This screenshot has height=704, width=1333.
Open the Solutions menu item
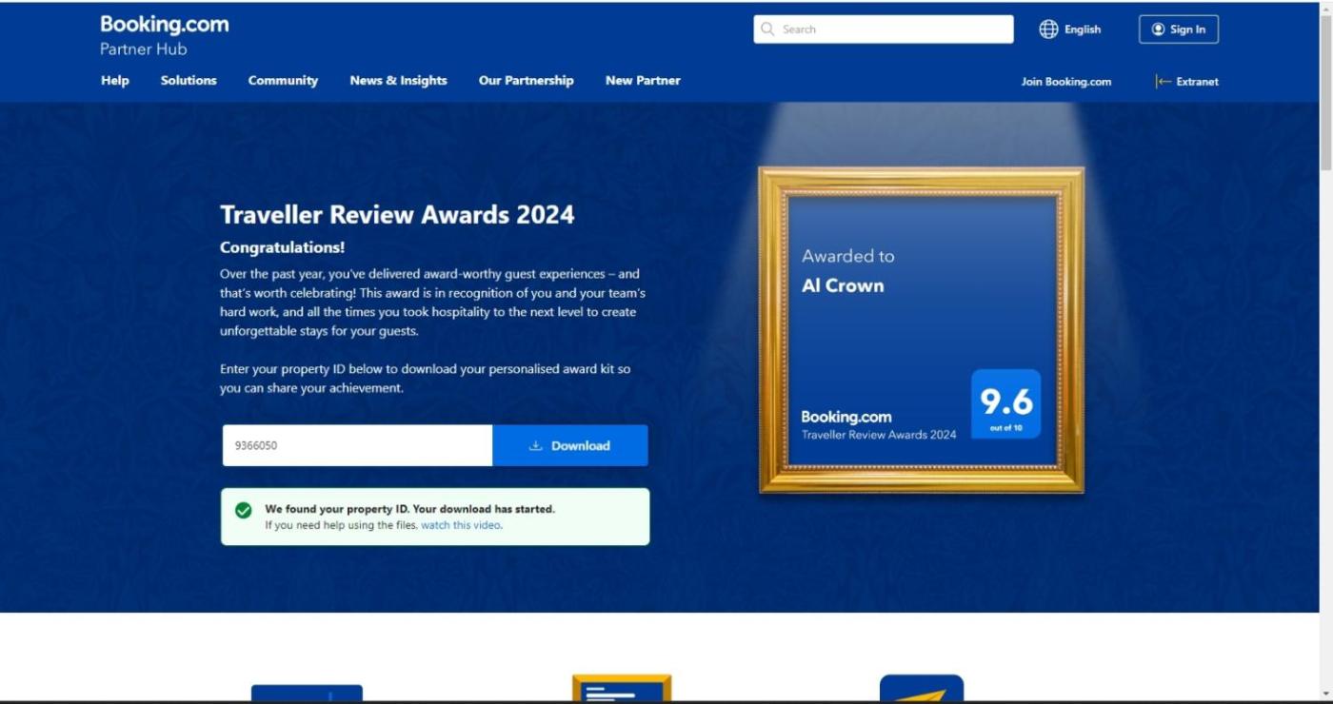point(189,81)
